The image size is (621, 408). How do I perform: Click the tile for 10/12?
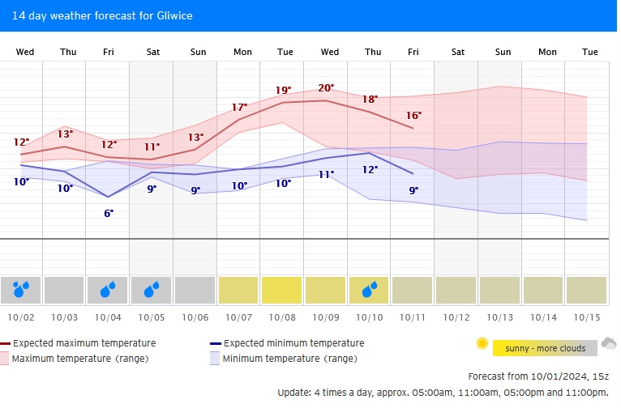click(x=457, y=289)
